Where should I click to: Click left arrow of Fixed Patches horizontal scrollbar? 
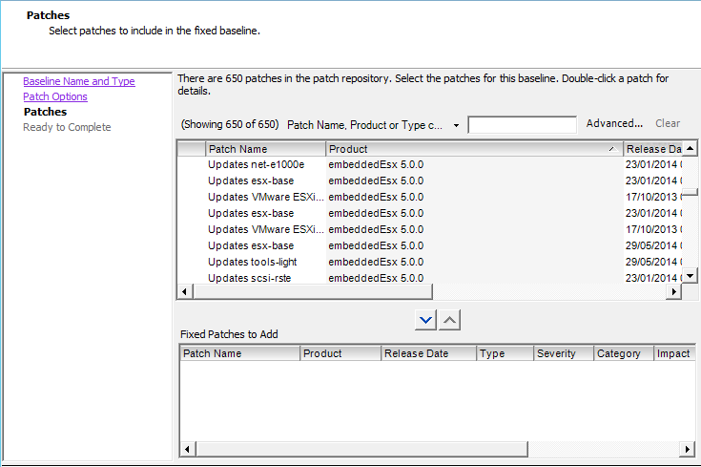[x=188, y=448]
